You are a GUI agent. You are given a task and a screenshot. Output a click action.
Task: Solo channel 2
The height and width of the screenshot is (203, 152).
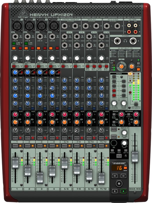pos(28,146)
